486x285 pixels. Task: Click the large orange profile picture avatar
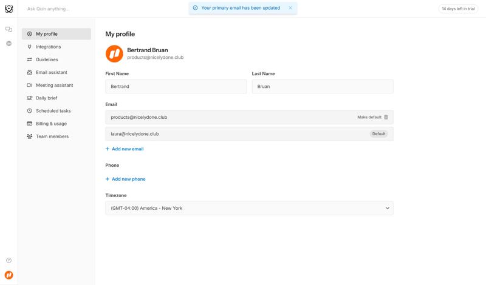(114, 53)
